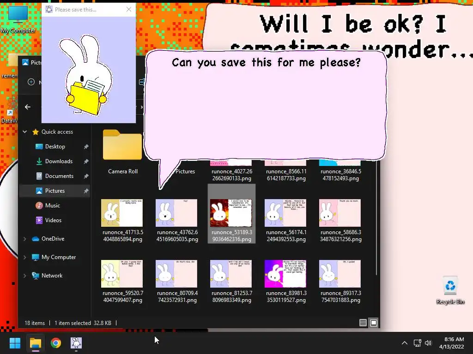Open File Explorer from the taskbar

(35, 343)
